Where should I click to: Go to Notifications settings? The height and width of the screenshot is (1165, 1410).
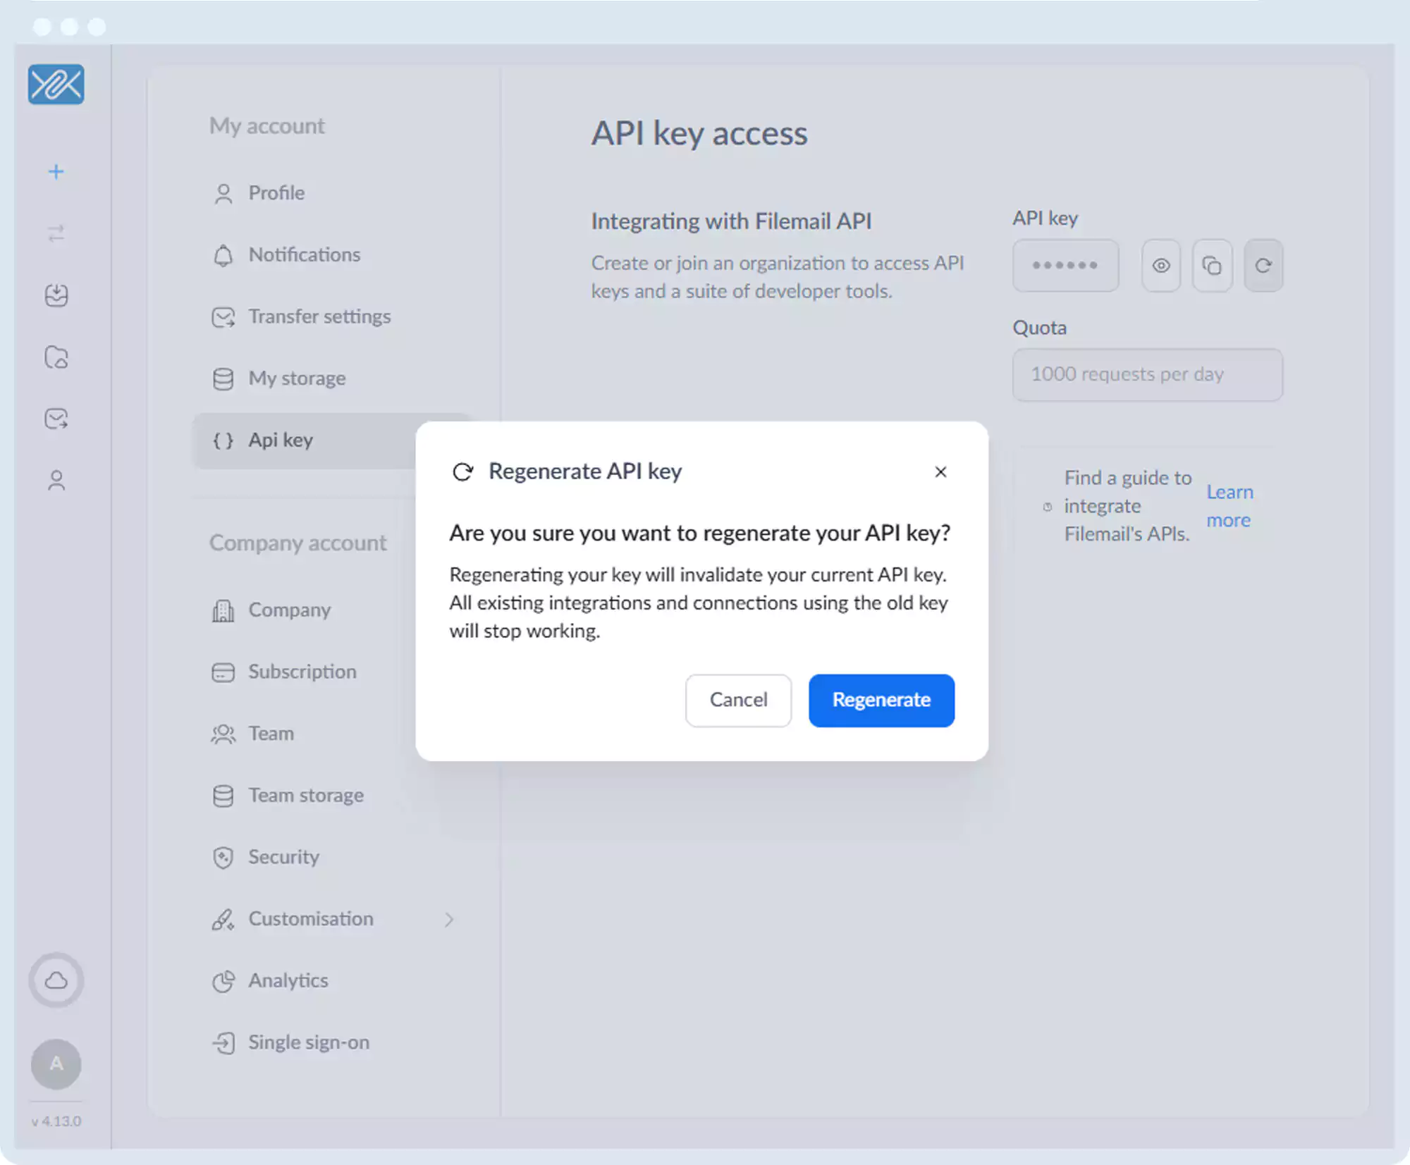click(304, 254)
